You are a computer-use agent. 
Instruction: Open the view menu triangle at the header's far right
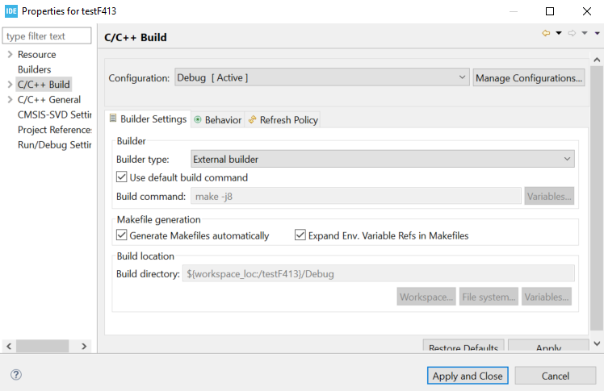597,33
